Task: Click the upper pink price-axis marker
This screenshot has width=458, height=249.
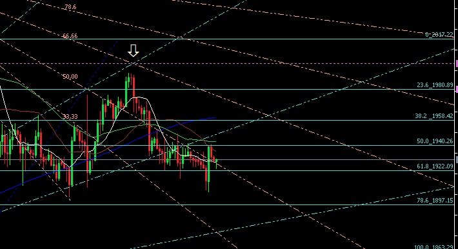Action: point(457,63)
